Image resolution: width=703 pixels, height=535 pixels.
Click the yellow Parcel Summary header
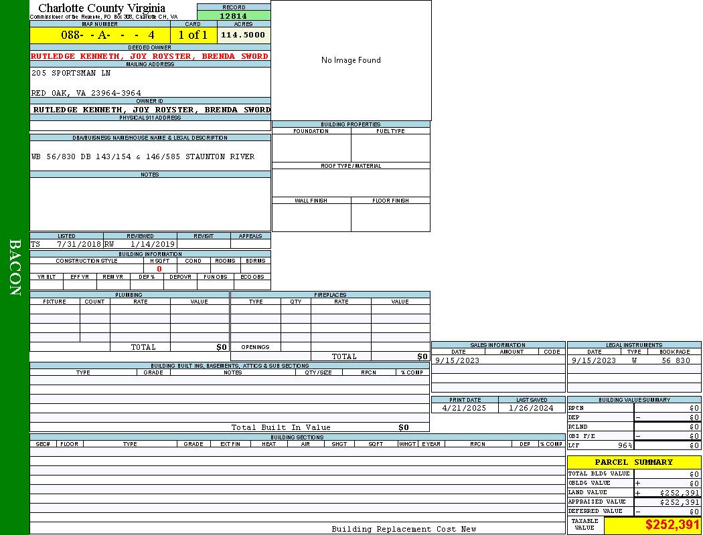pyautogui.click(x=634, y=462)
